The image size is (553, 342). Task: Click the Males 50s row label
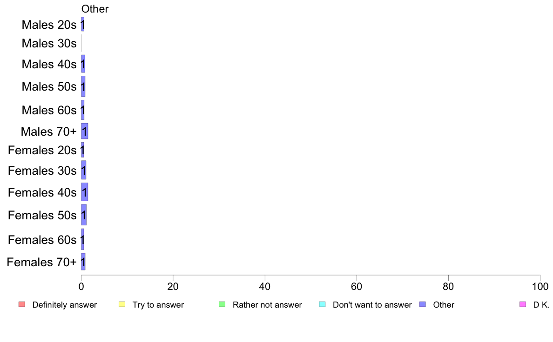(x=49, y=86)
